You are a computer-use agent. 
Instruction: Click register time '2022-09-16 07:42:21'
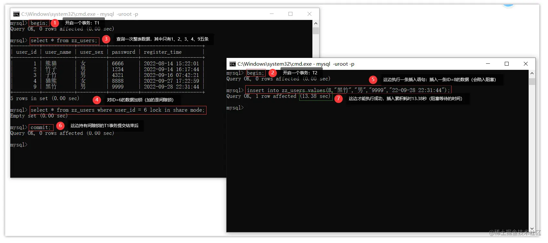coord(171,75)
